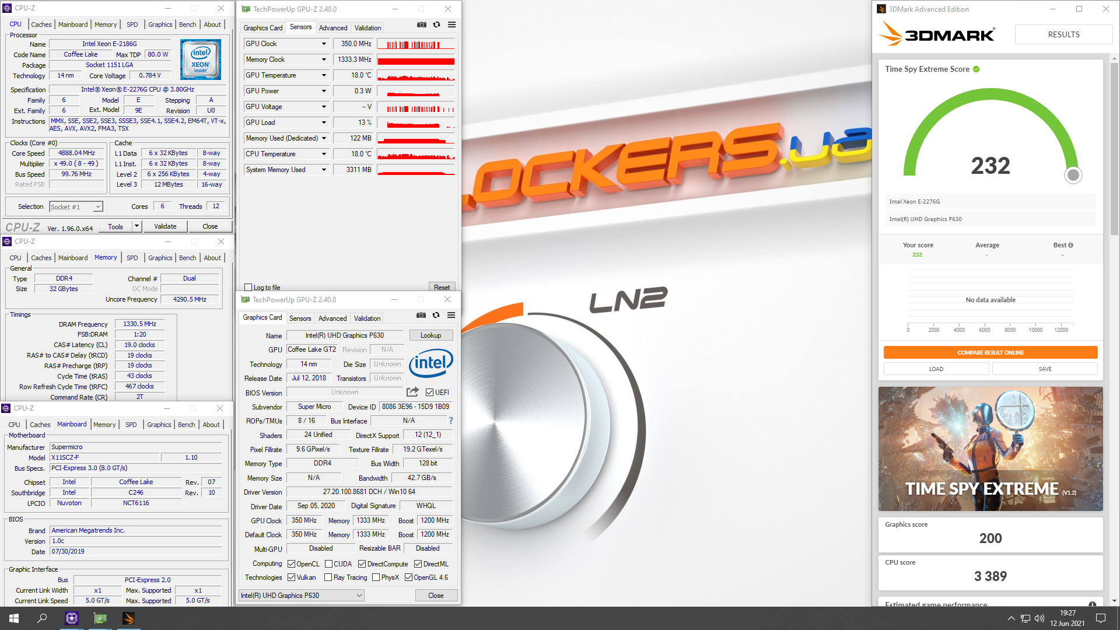Click 3DMark score gauge knob
This screenshot has width=1120, height=630.
pos(1073,175)
